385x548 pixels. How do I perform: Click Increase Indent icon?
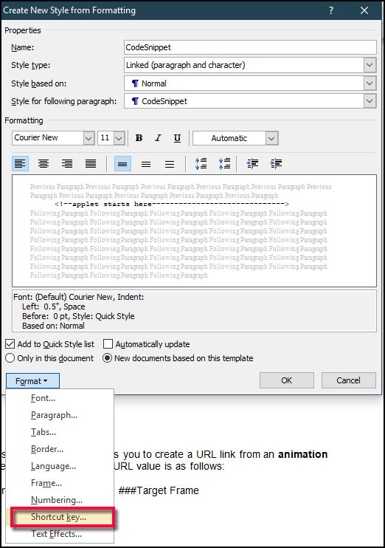[276, 163]
